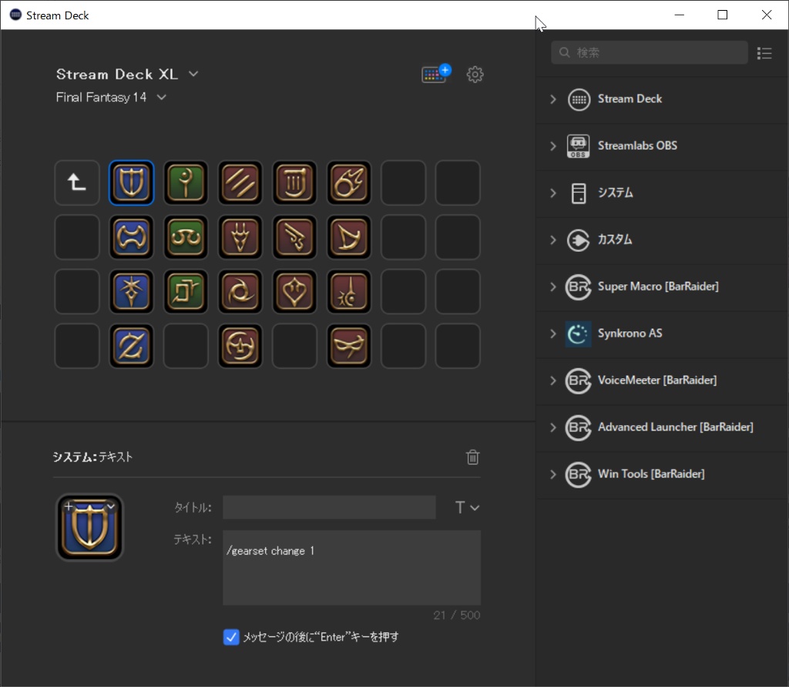Click the up arrow folder navigation key
The height and width of the screenshot is (687, 789).
tap(76, 183)
